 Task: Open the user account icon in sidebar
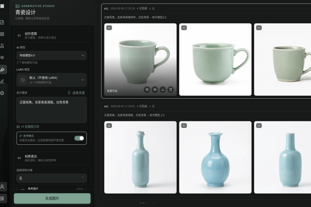[3, 187]
